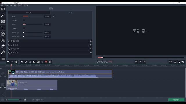
Task: Undo the last action
Action: 8,62
